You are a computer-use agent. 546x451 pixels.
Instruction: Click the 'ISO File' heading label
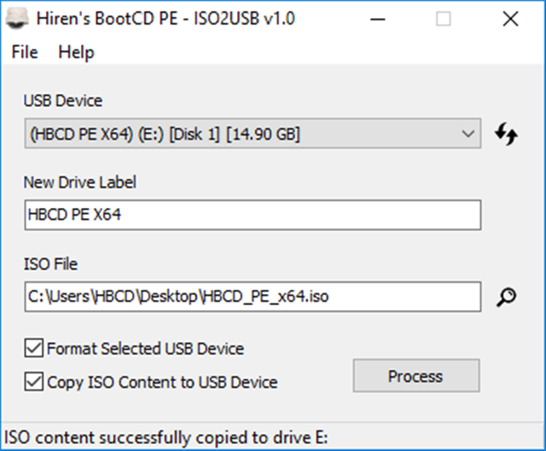pyautogui.click(x=50, y=263)
